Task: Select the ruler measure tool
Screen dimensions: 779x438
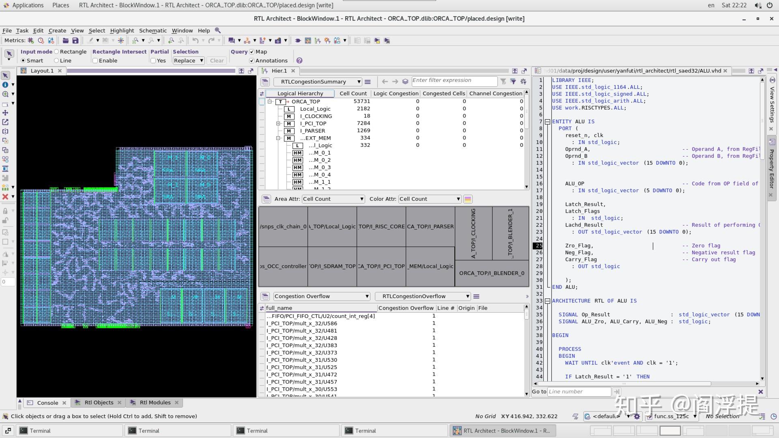Action: pyautogui.click(x=6, y=103)
